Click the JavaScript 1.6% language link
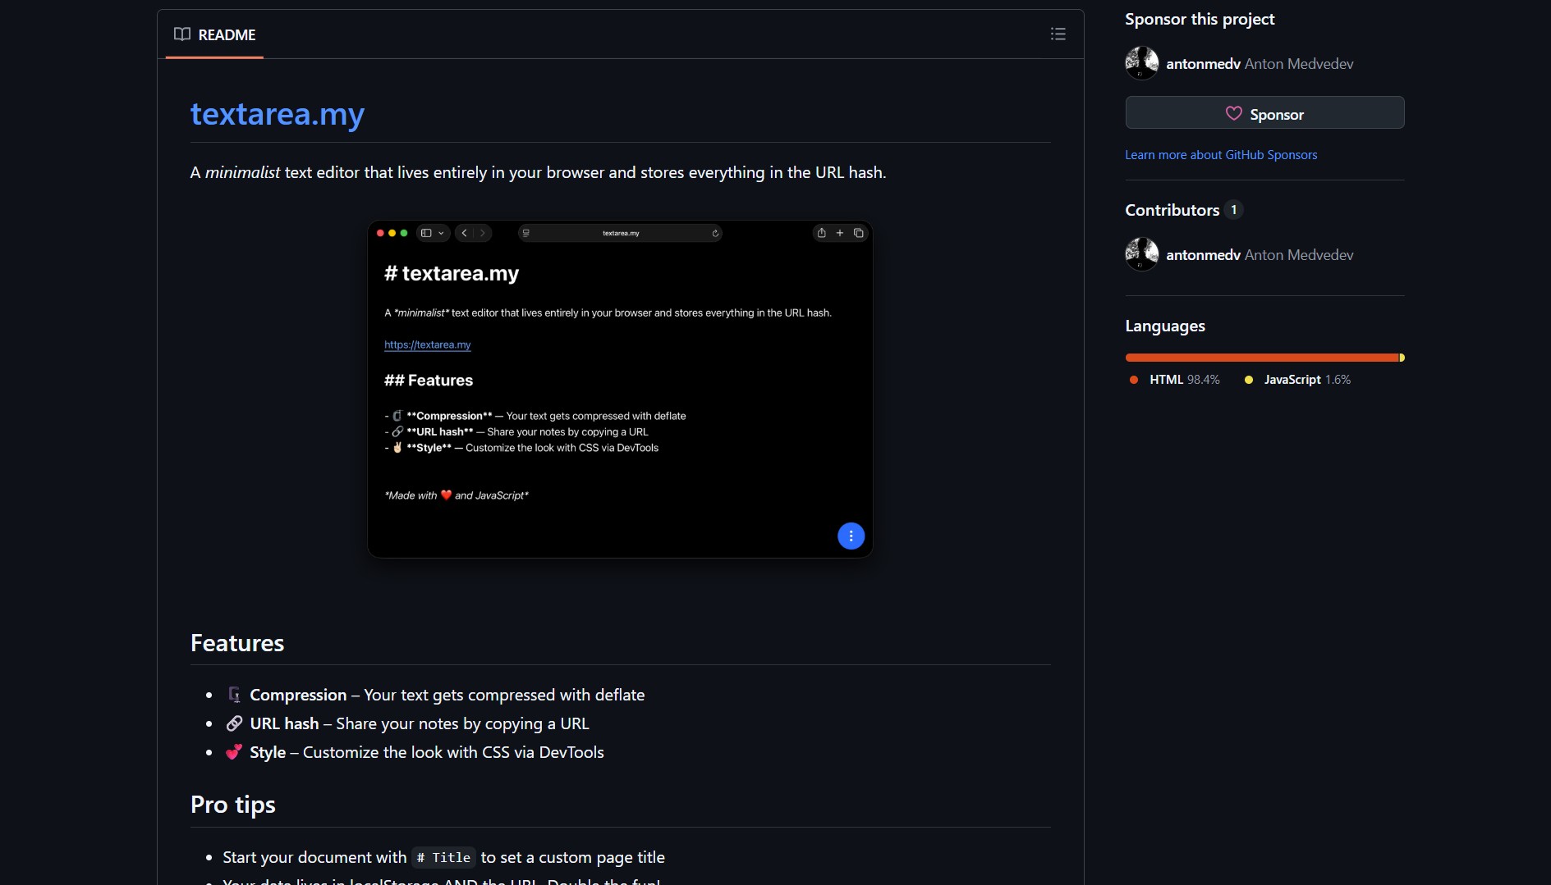The height and width of the screenshot is (885, 1551). [x=1306, y=380]
